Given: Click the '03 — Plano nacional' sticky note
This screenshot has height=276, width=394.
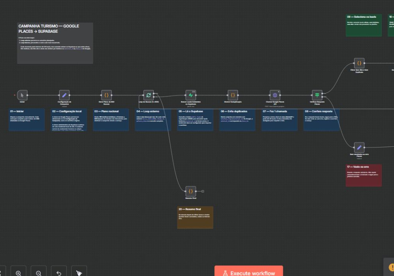Looking at the screenshot, I should [x=111, y=120].
